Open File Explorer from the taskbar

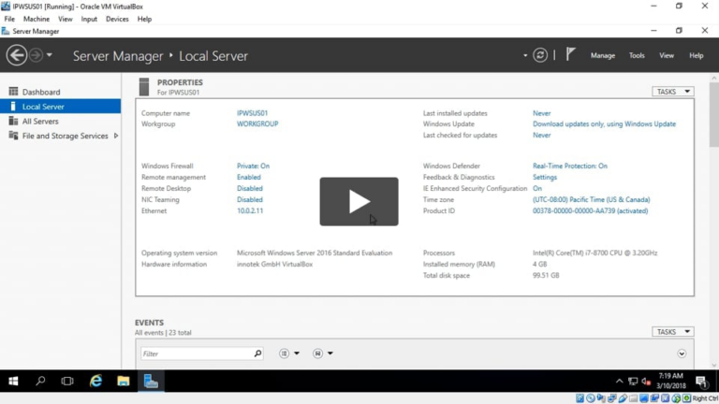tap(123, 382)
